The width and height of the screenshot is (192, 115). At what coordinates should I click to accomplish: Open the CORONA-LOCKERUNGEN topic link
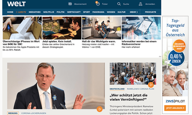34,113
